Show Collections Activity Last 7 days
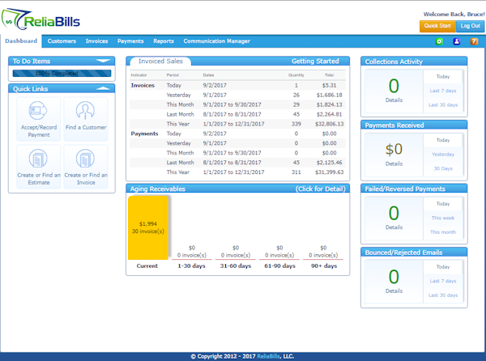The height and width of the screenshot is (361, 486). tap(443, 91)
